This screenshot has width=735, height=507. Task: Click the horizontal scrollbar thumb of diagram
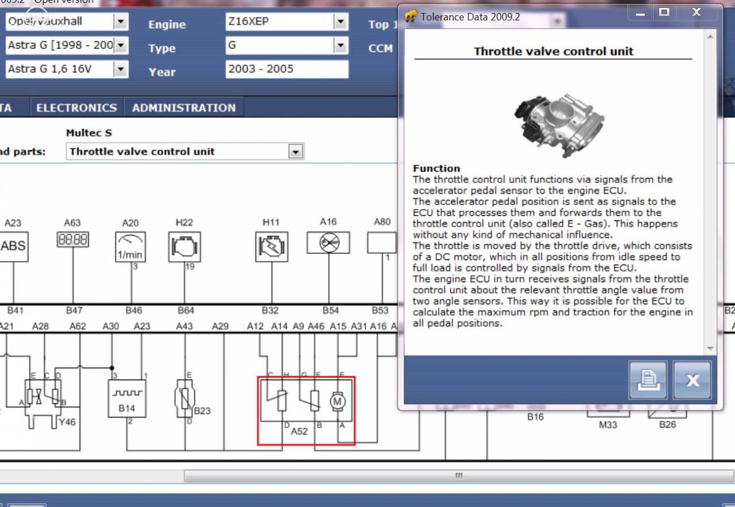pos(458,475)
